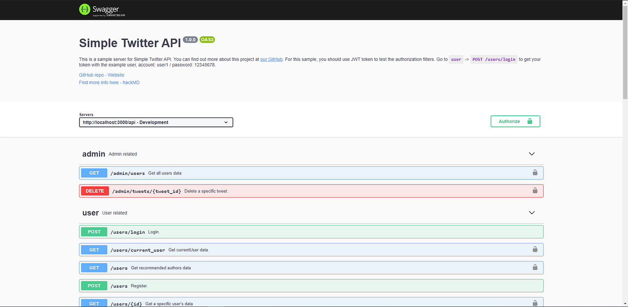Click the lock icon on DELETE /admin/tweets/{tweet_id}

tap(535, 190)
